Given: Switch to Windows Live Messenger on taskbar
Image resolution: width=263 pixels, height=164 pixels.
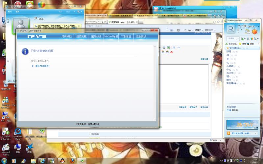Looking at the screenshot, I should tap(53, 161).
